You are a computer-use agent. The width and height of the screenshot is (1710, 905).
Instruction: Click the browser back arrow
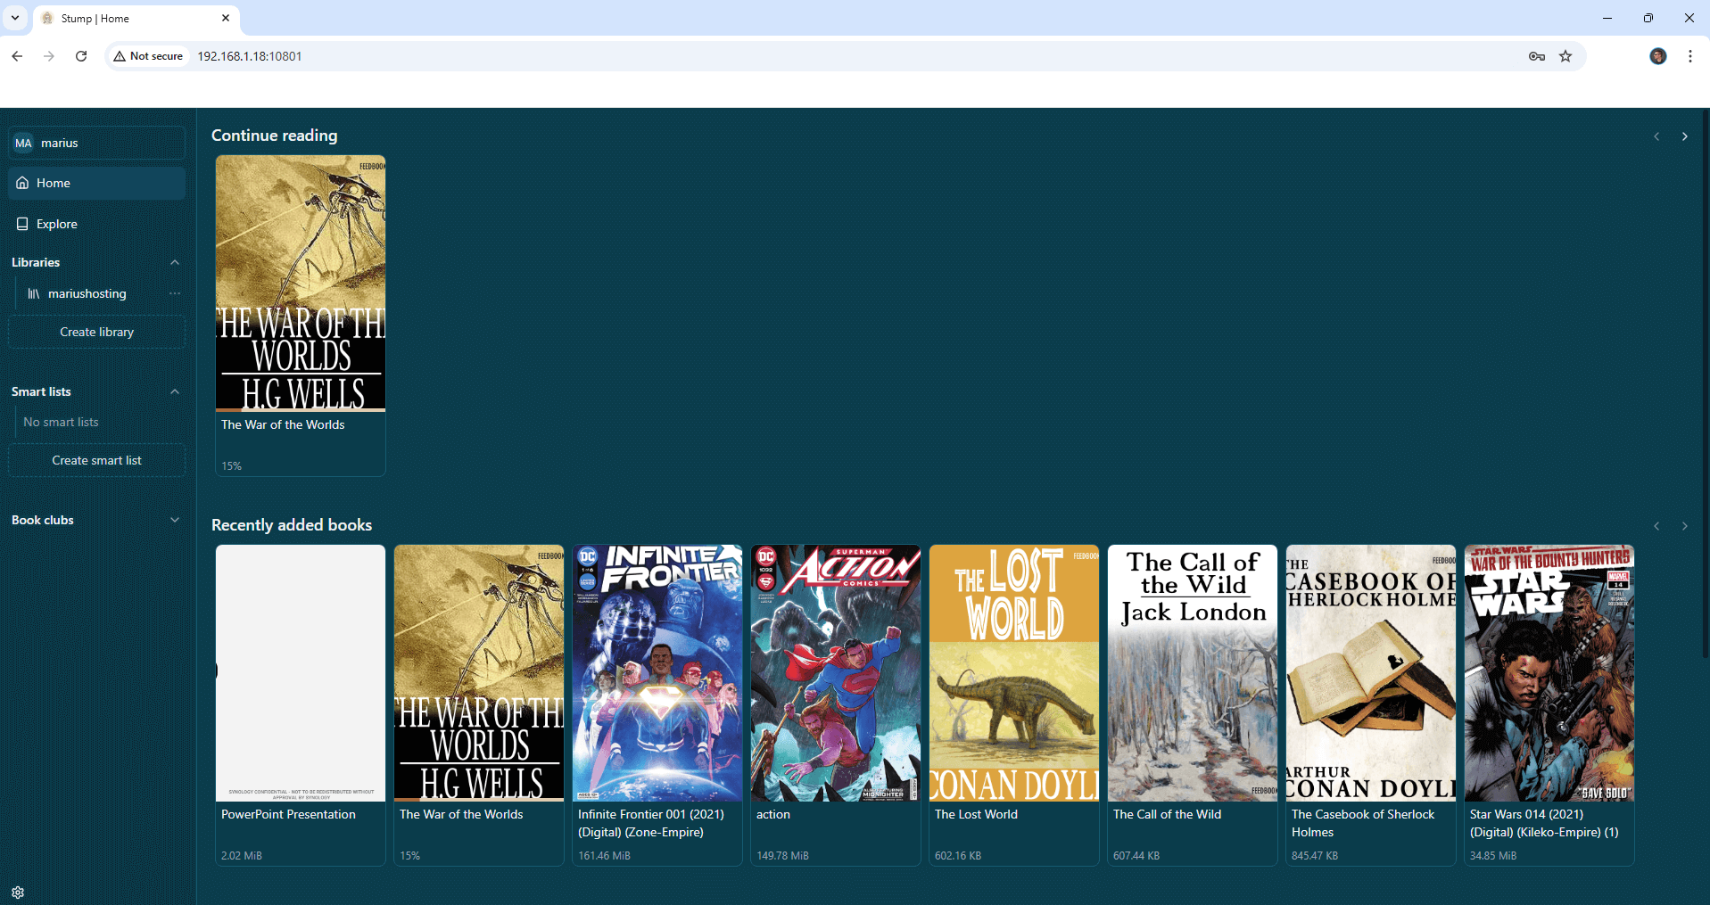pos(17,56)
